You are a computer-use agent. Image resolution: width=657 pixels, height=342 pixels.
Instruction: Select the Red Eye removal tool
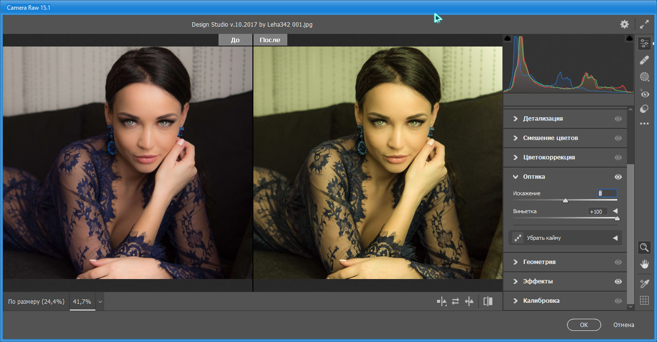pyautogui.click(x=644, y=93)
